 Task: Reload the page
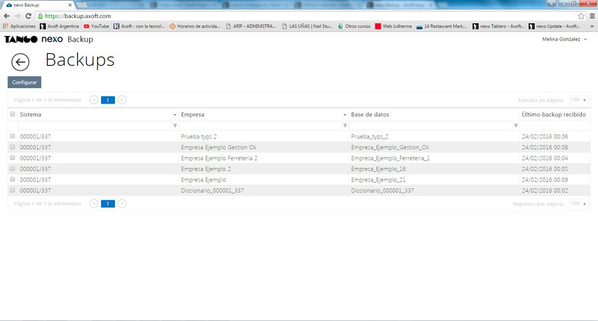coord(28,16)
